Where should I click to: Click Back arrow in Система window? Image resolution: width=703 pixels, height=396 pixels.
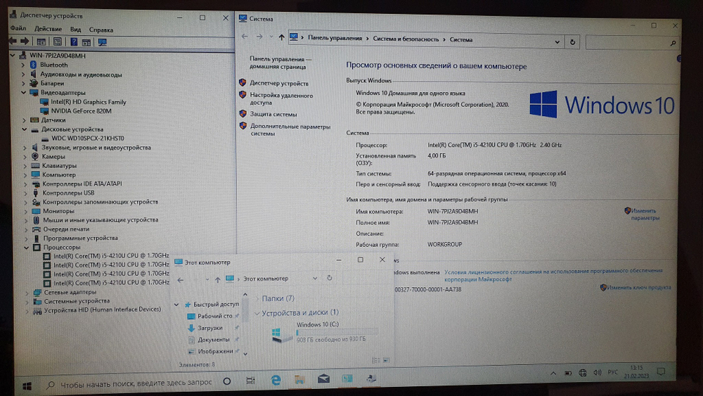[245, 37]
